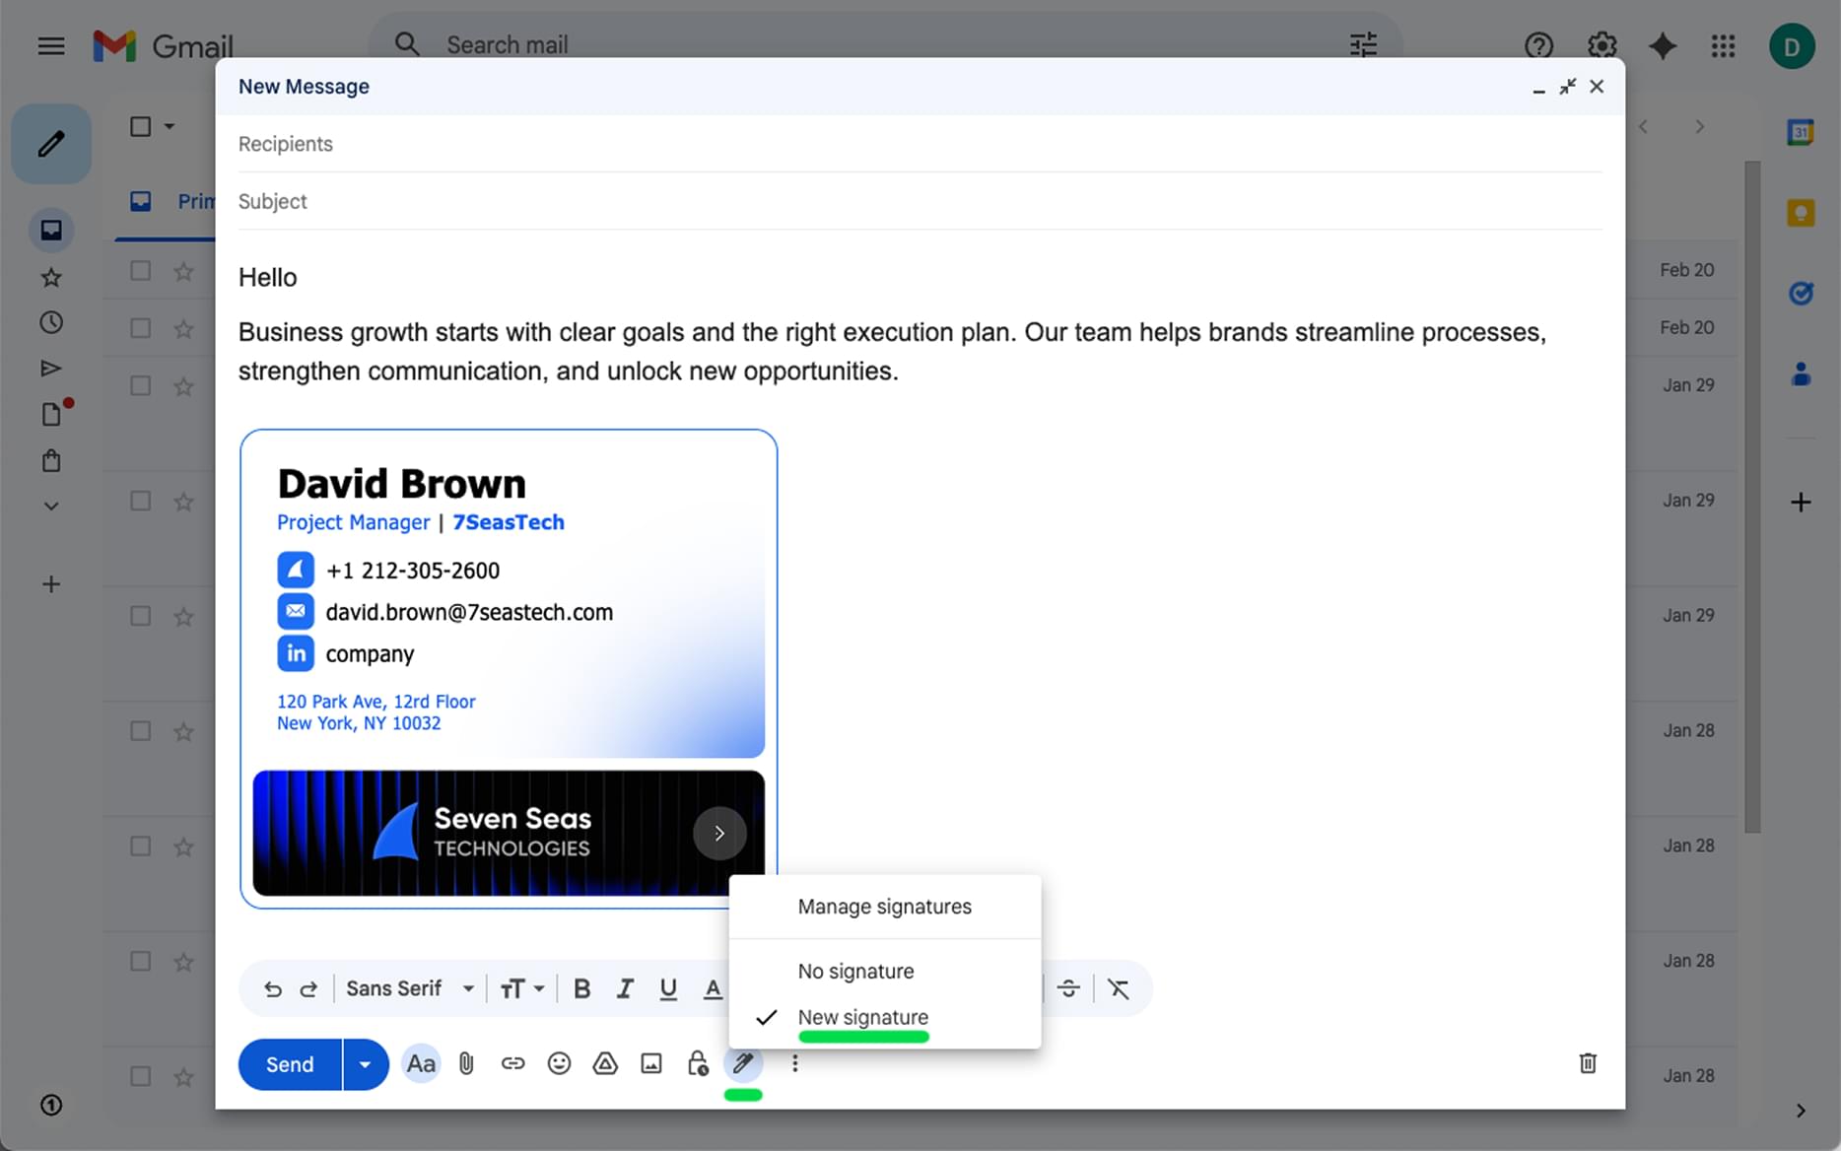Image resolution: width=1841 pixels, height=1151 pixels.
Task: Click the Subject field
Action: [x=920, y=201]
